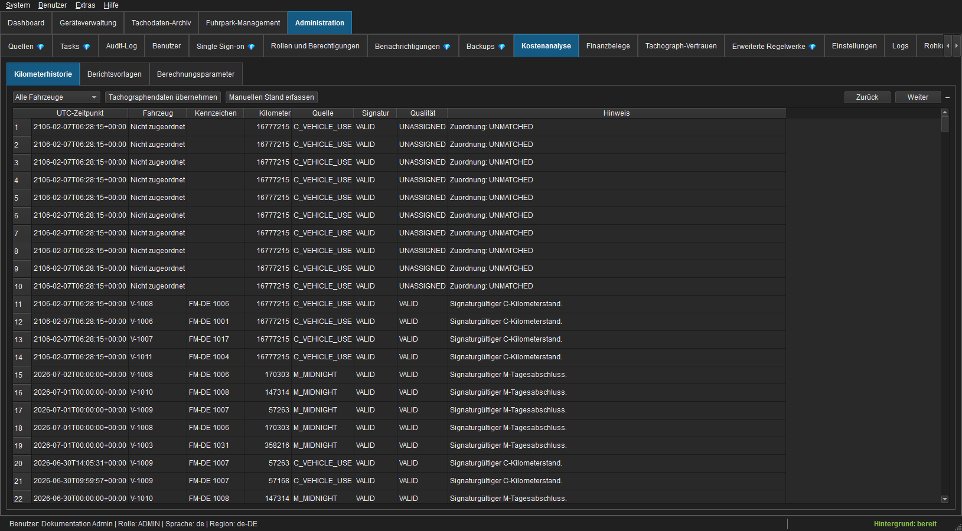962x531 pixels.
Task: Go to next page with Weiter
Action: [x=918, y=97]
